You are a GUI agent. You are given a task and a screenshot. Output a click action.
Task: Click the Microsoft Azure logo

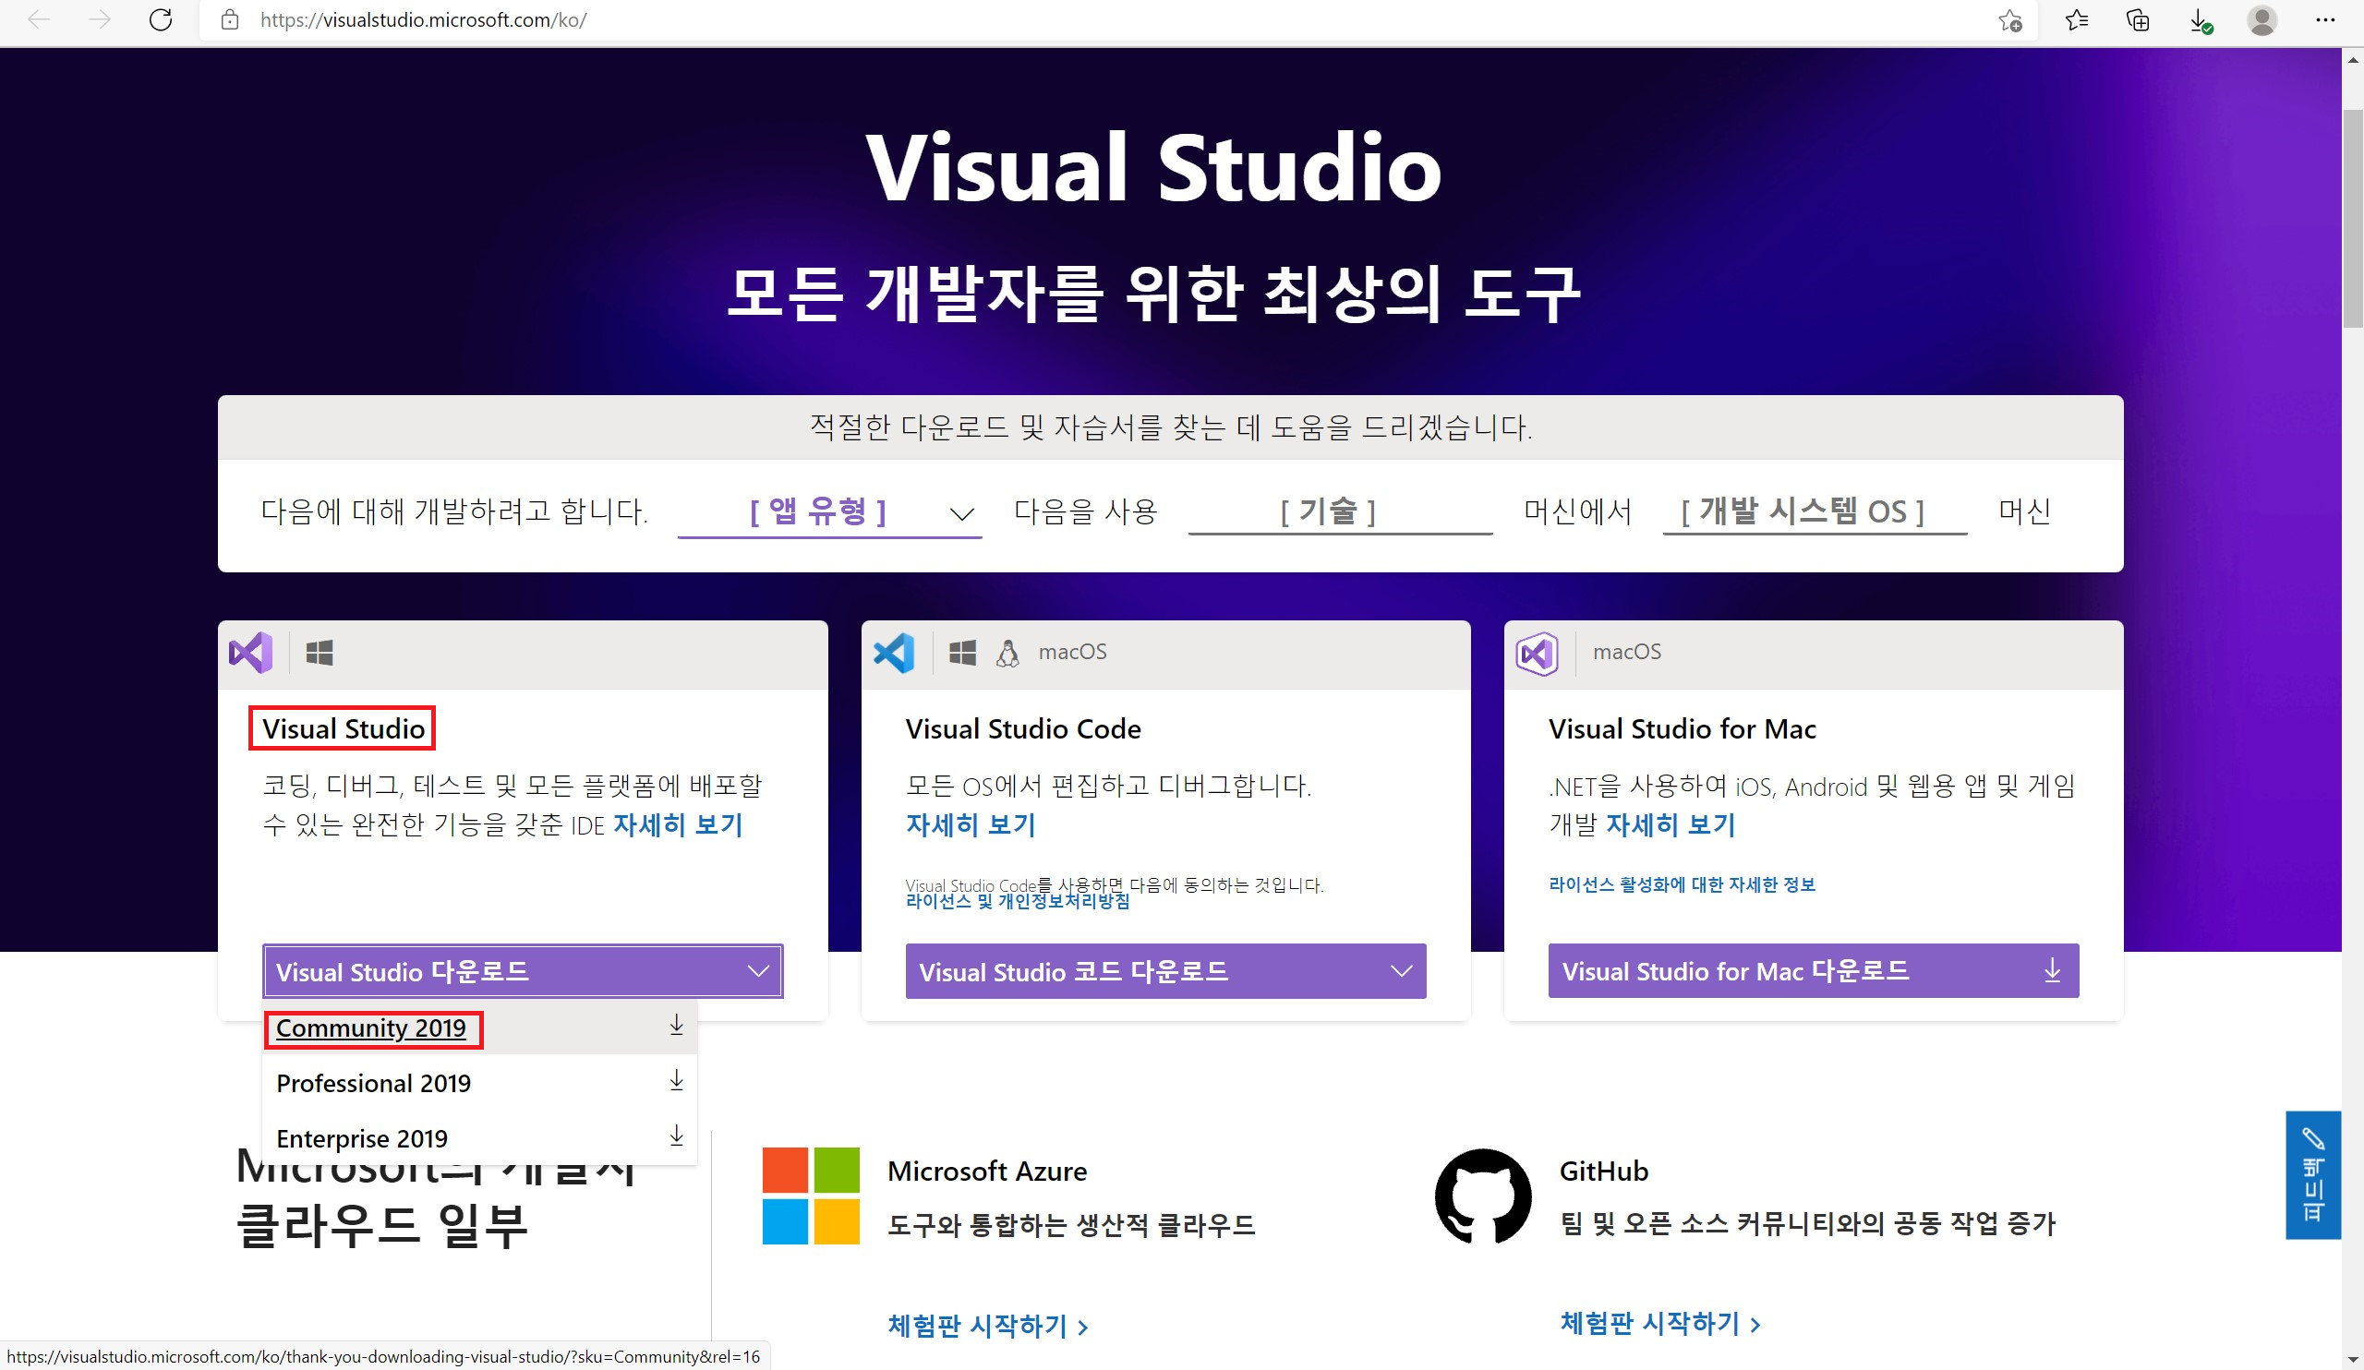(x=811, y=1196)
